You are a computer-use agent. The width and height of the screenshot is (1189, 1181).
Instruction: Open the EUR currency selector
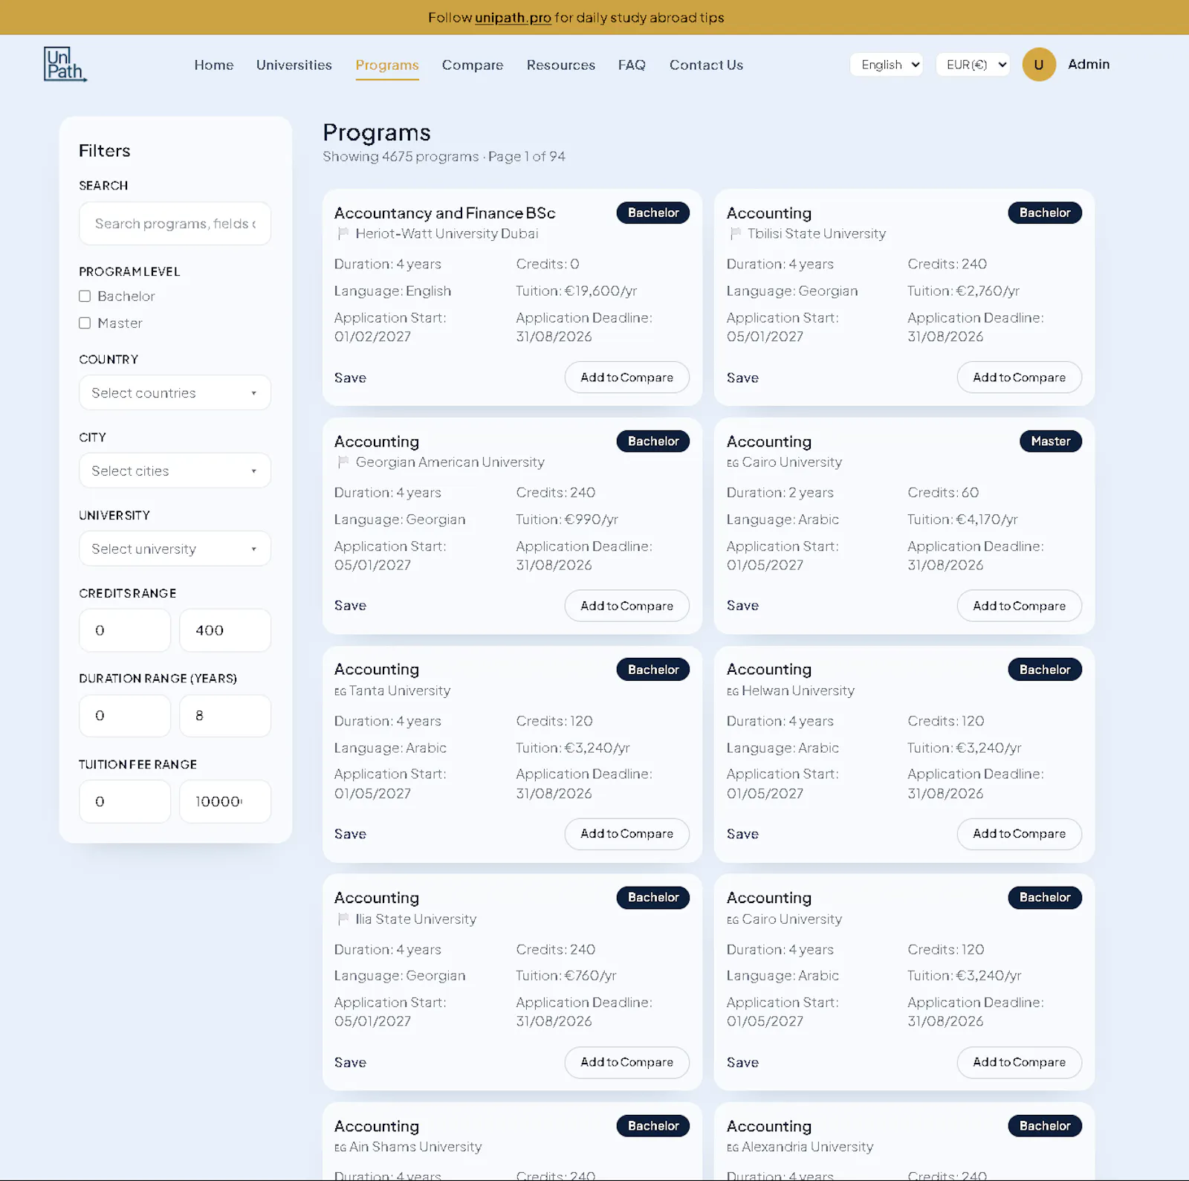(973, 65)
